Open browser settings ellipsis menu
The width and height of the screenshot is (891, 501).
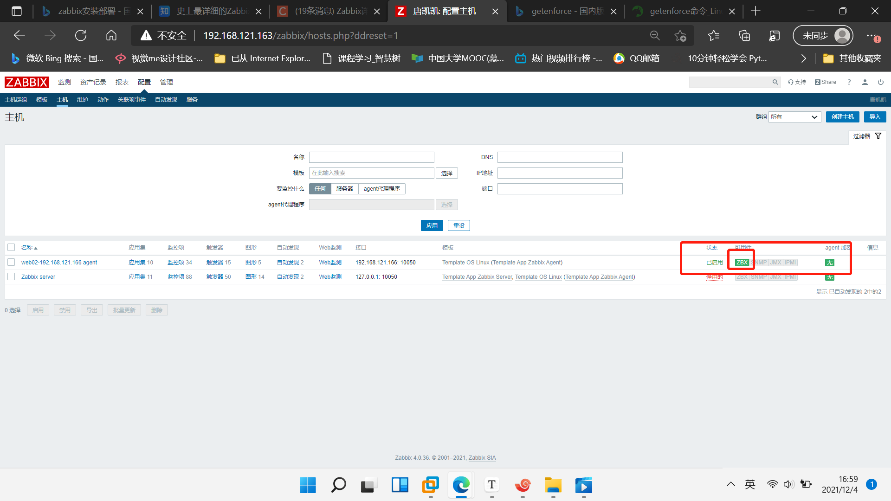coord(871,36)
